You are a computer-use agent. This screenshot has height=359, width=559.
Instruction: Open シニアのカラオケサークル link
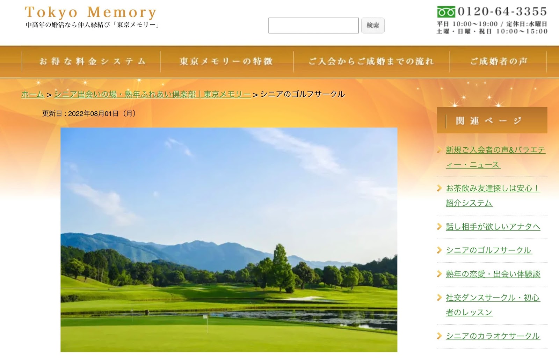click(x=493, y=336)
